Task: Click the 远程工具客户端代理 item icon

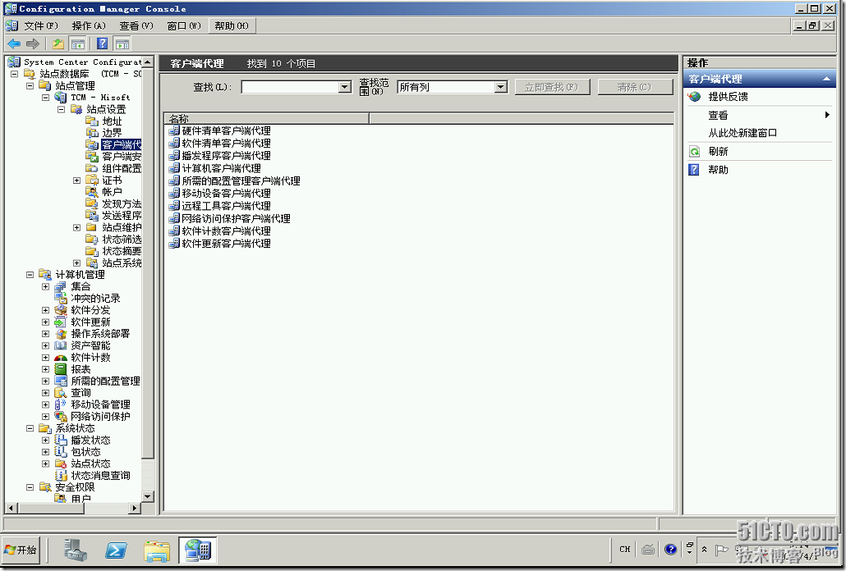Action: (x=174, y=205)
